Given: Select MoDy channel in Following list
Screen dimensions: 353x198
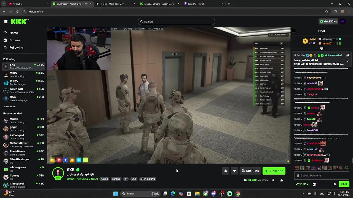Looking at the screenshot, I should 23,75.
